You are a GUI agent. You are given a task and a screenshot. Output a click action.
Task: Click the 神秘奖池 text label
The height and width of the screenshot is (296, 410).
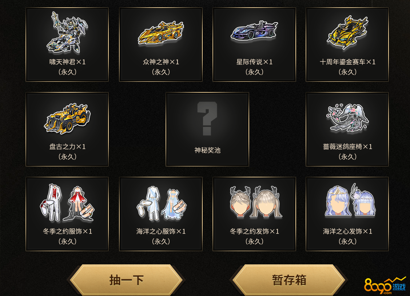207,150
